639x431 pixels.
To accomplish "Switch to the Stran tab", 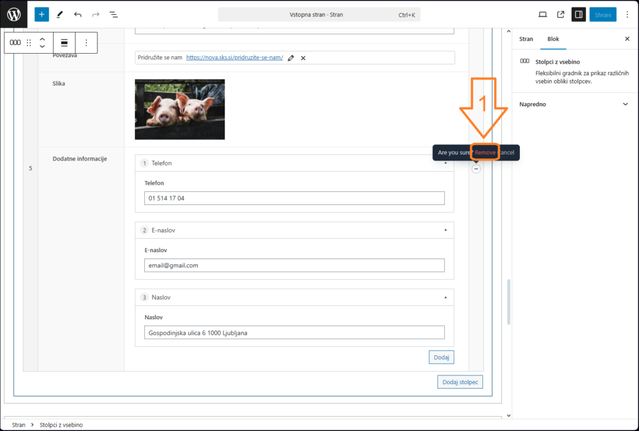I will click(526, 39).
